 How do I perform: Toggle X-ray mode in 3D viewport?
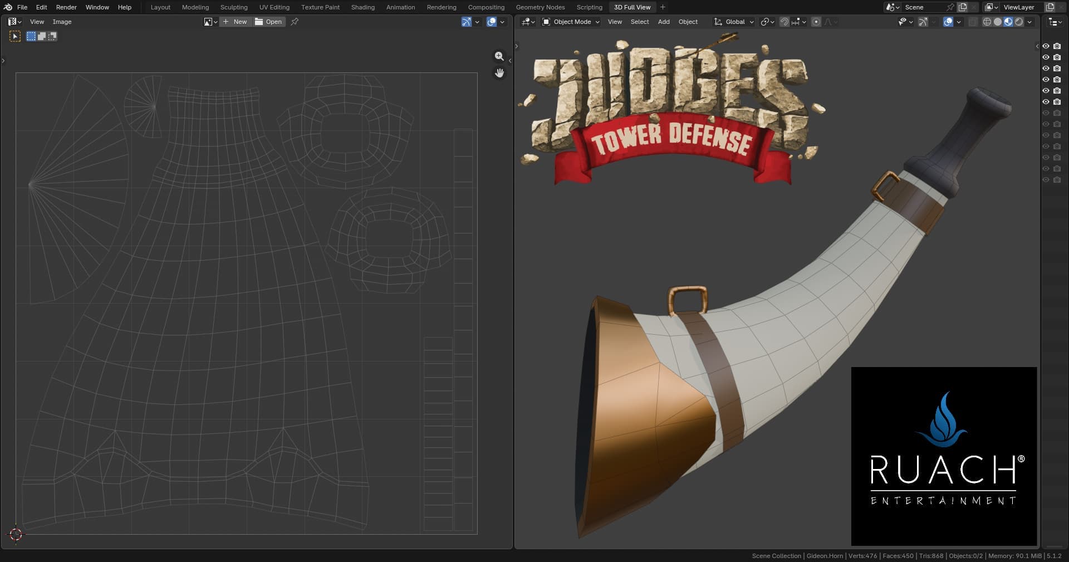pos(973,22)
